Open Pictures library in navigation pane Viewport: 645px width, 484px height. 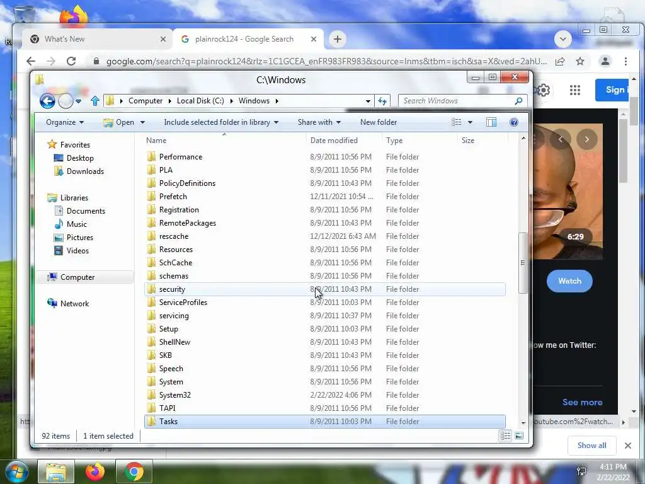(x=80, y=238)
